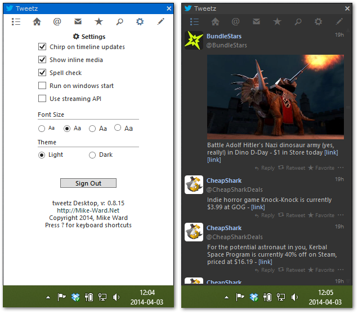Open search magnifier icon in light Tweetz window
This screenshot has width=358, height=313.
pyautogui.click(x=119, y=22)
